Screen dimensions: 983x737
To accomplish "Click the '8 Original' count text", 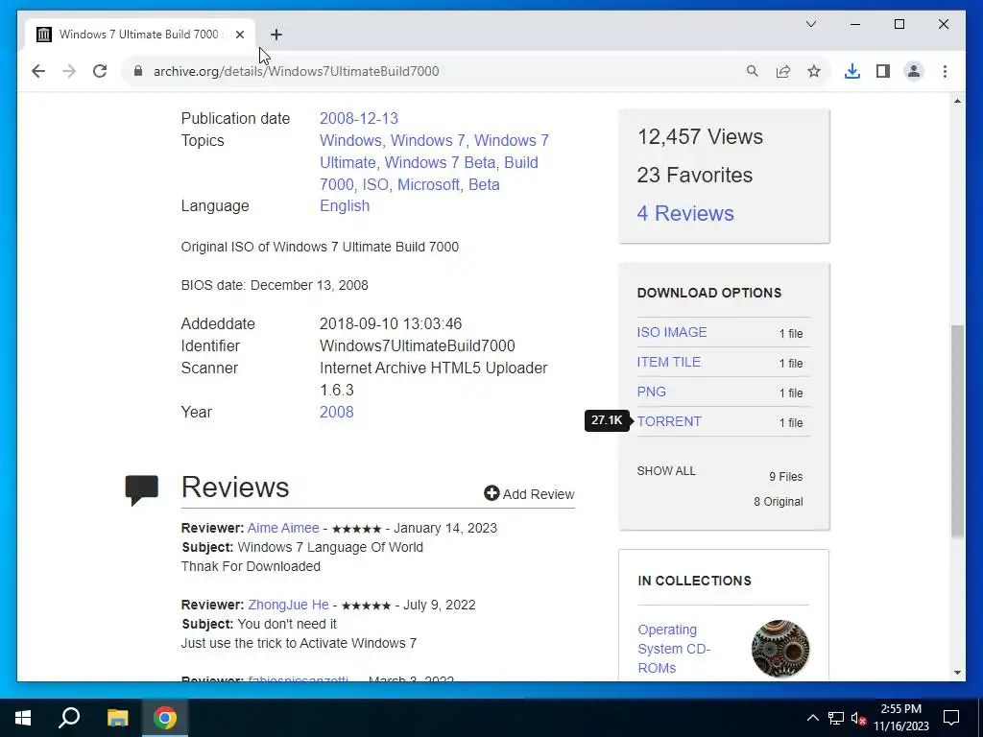I will coord(778,501).
